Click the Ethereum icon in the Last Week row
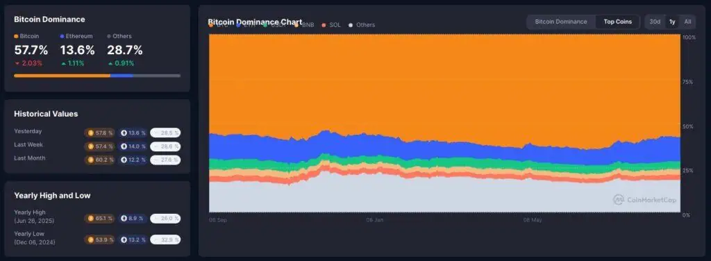The height and width of the screenshot is (261, 711). (x=124, y=146)
